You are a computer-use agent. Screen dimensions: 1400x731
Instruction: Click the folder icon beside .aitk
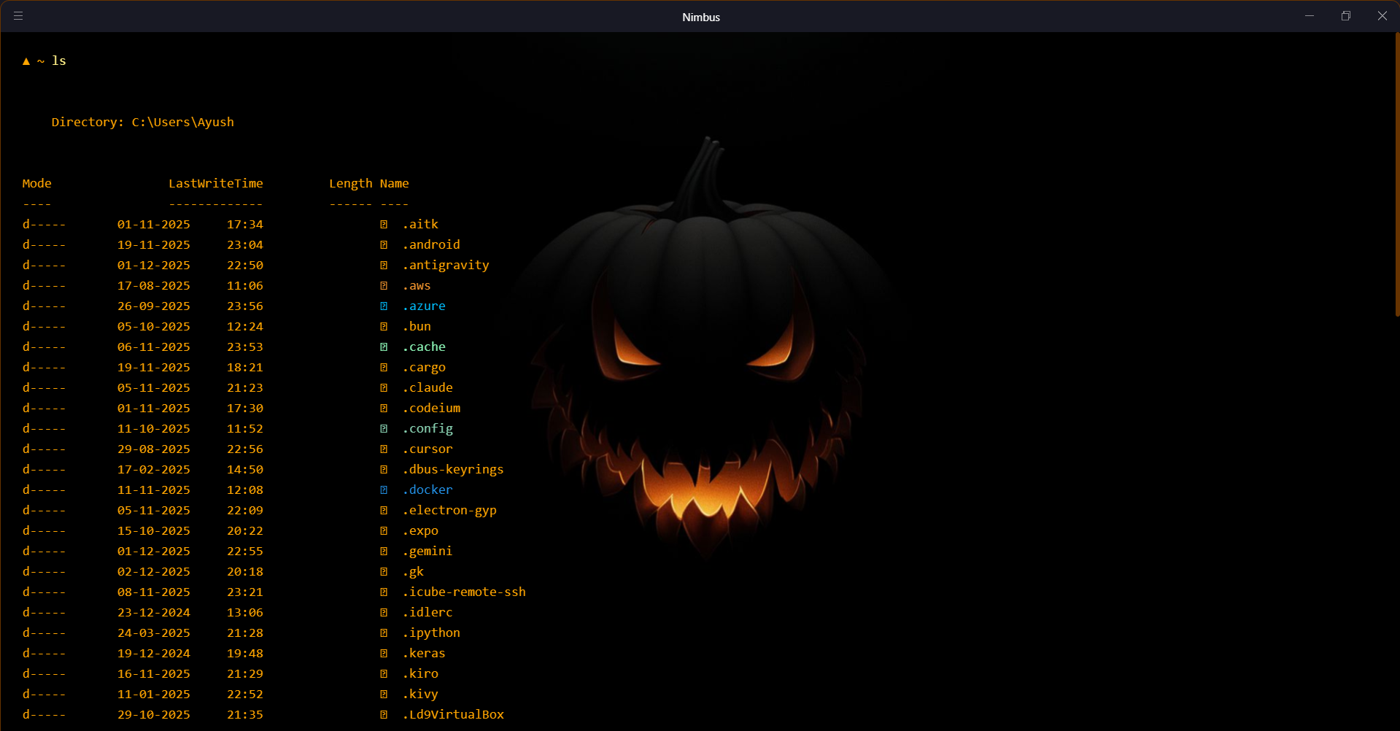(384, 225)
